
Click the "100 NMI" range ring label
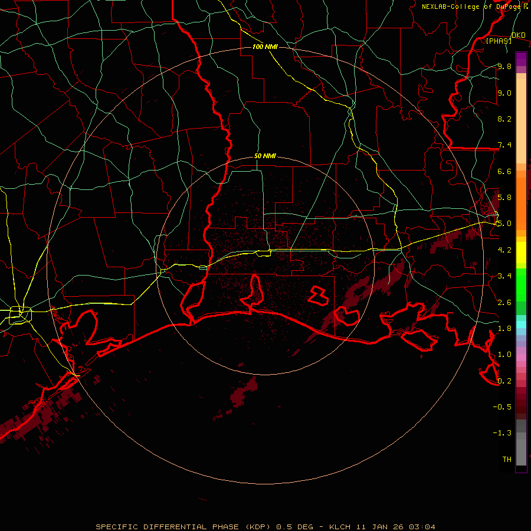[265, 47]
